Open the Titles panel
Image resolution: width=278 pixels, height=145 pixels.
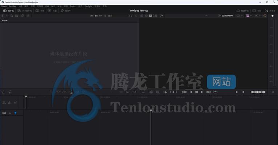click(x=52, y=11)
